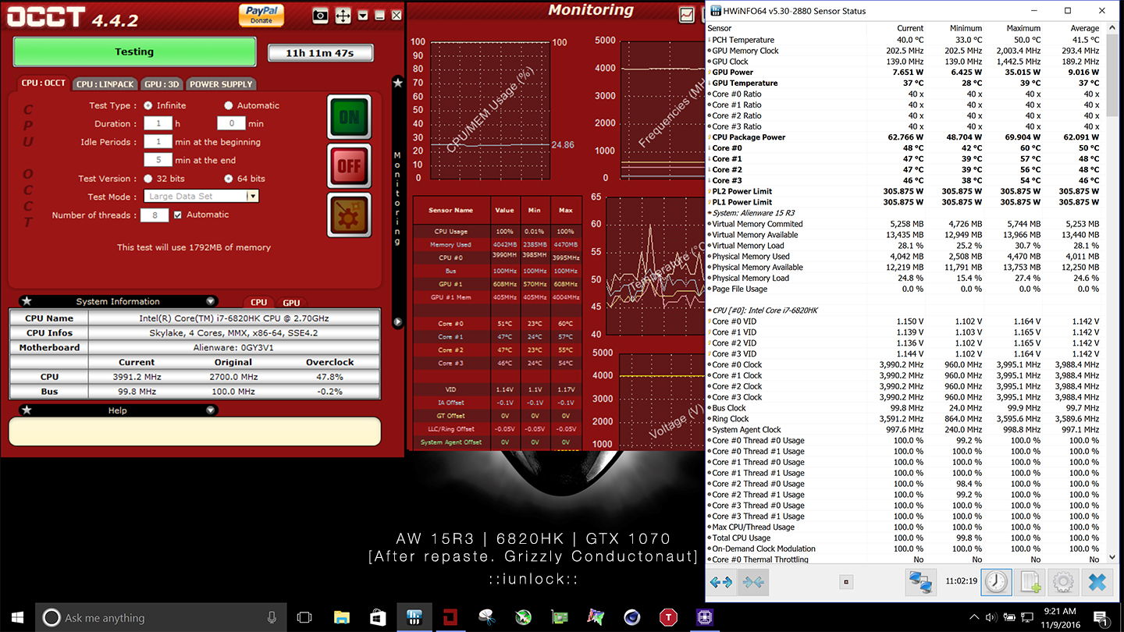Click the Monitoring graph icon
The width and height of the screenshot is (1124, 632).
(x=687, y=15)
